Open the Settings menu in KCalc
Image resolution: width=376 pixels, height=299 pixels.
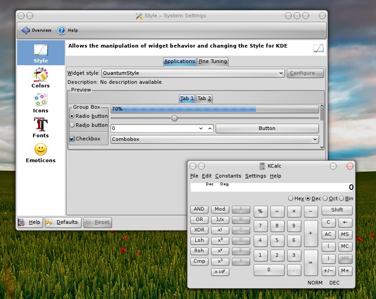(255, 176)
